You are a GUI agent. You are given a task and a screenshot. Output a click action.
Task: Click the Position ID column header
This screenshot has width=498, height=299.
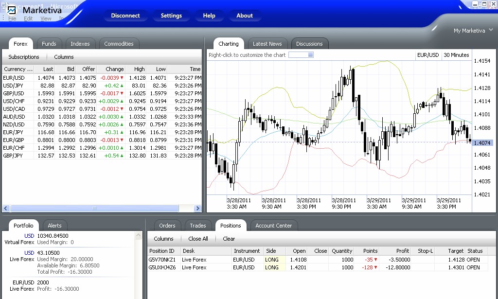[164, 251]
